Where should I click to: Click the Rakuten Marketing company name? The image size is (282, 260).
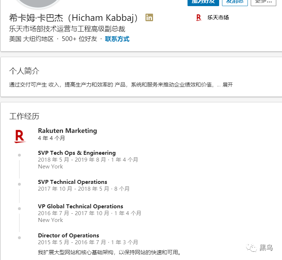tap(68, 131)
